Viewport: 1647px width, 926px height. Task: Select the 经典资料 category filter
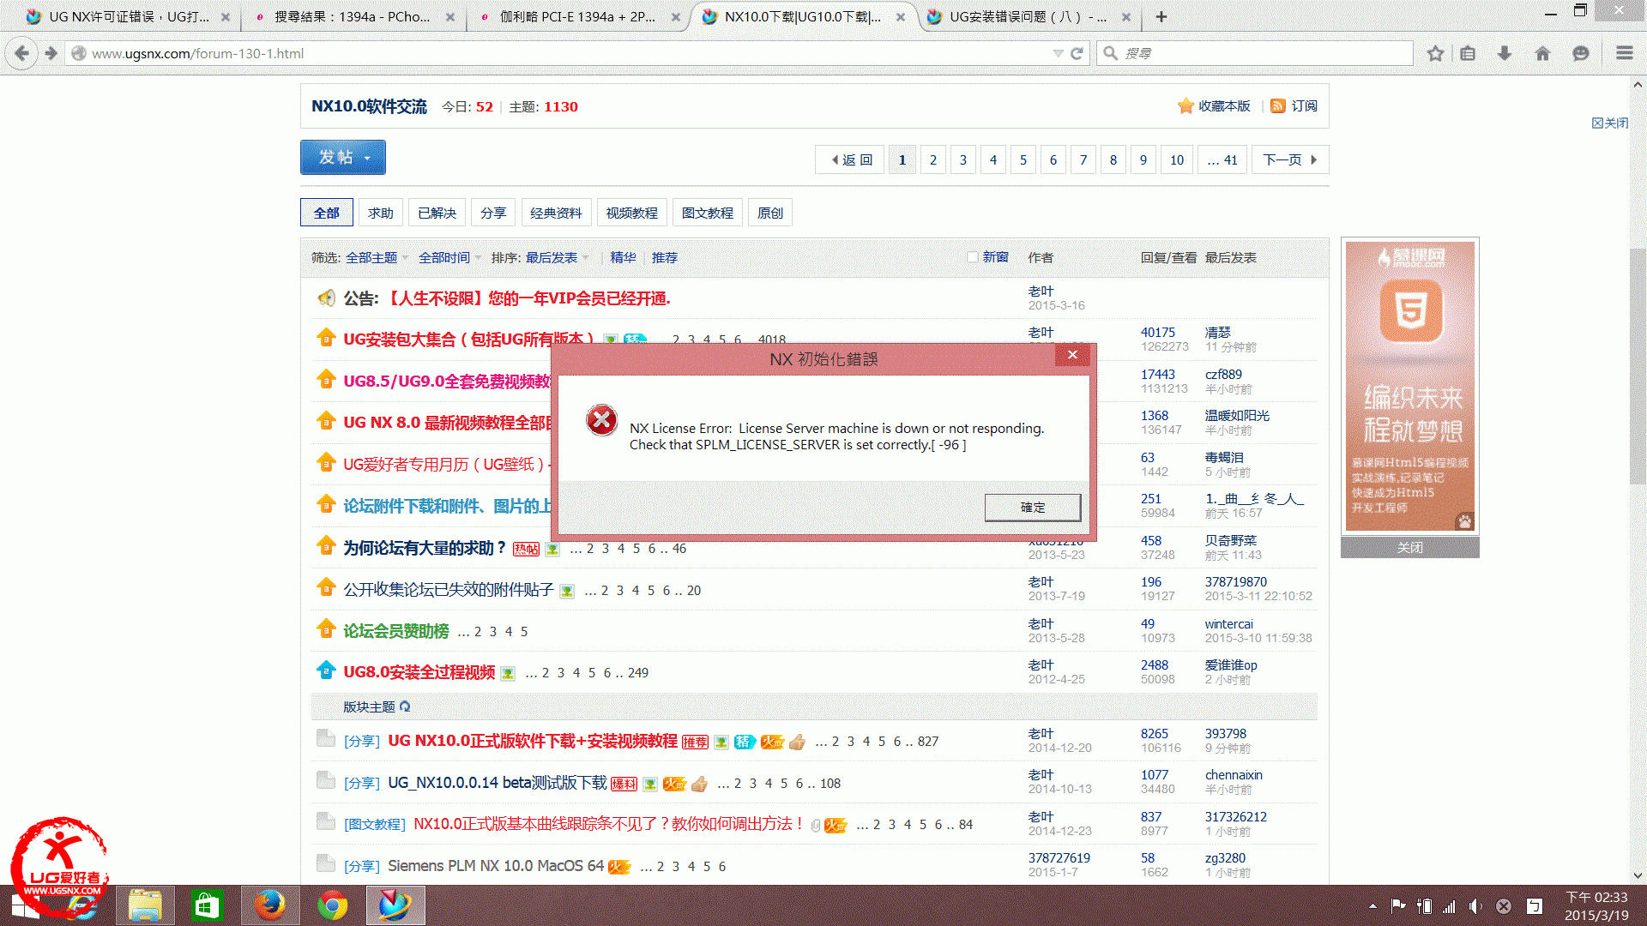click(556, 213)
